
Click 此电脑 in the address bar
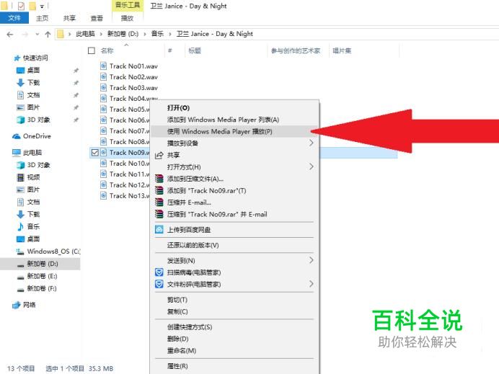tap(85, 34)
